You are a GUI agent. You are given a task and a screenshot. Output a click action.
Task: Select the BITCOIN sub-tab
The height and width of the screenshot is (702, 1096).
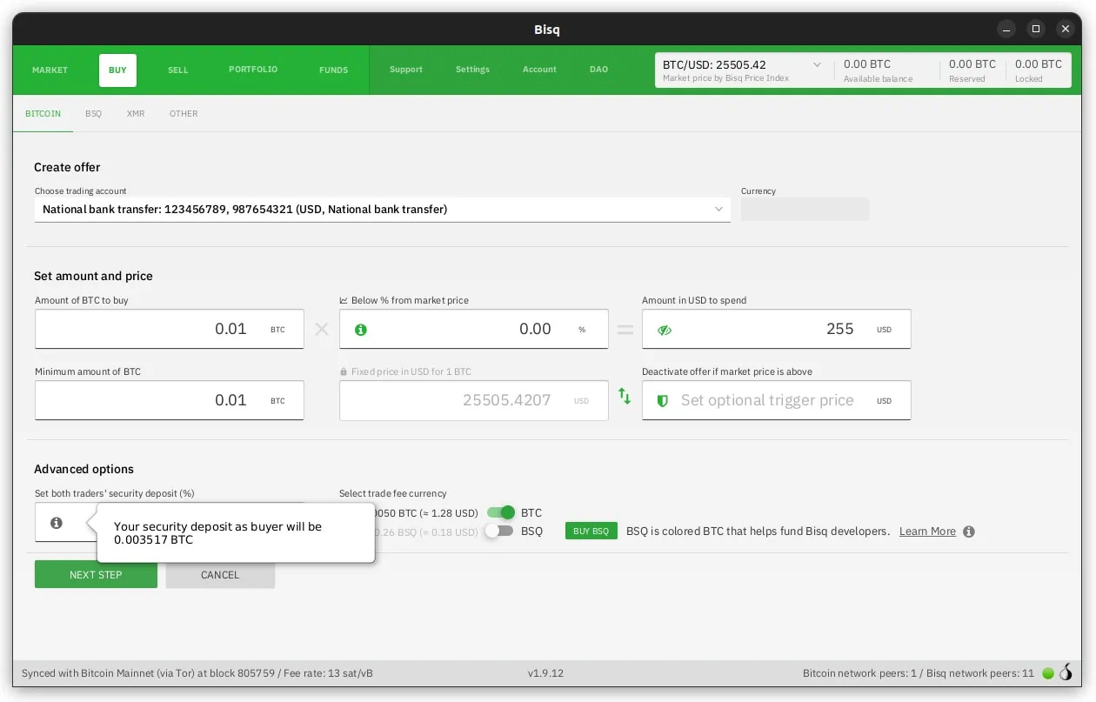point(43,114)
